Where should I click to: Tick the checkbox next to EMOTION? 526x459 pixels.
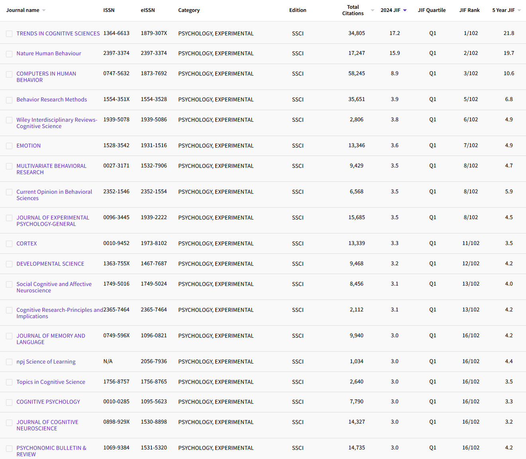tap(9, 146)
